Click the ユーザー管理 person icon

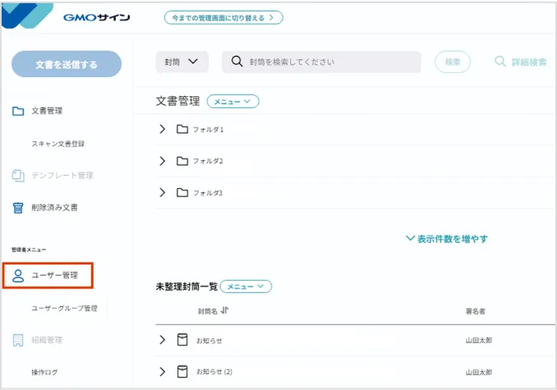pos(18,276)
